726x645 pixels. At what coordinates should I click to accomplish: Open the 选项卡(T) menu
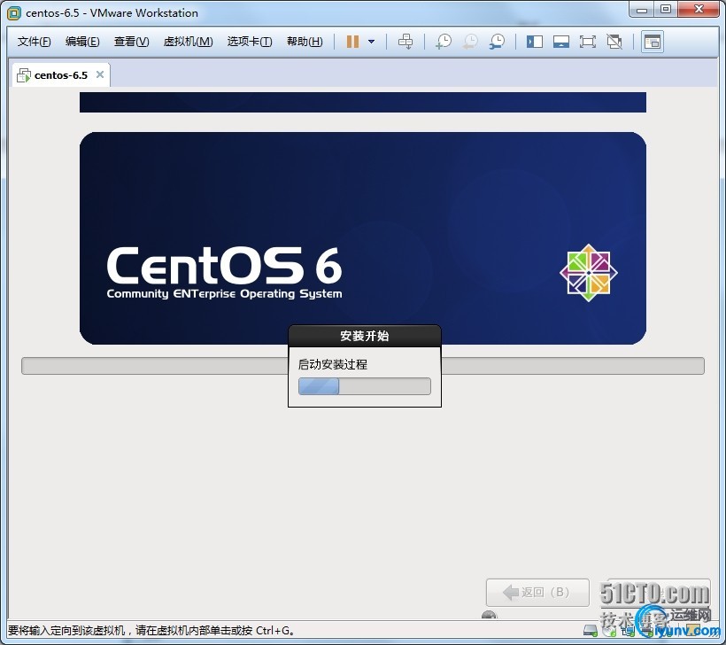point(250,42)
